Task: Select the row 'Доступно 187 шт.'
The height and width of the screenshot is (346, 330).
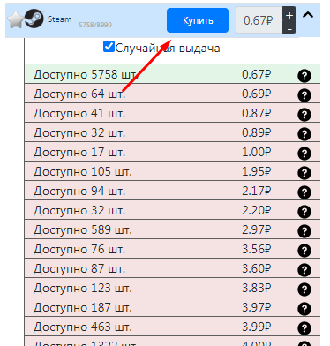Action: point(172,307)
